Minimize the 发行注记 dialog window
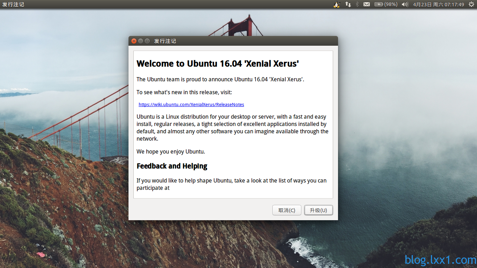477x268 pixels. (140, 41)
